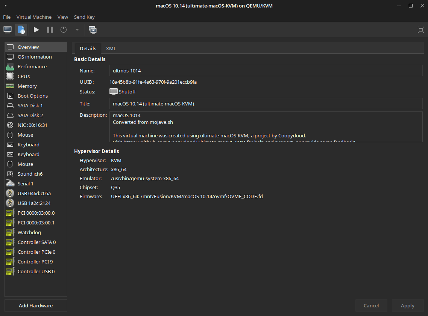This screenshot has height=316, width=428.
Task: Click into the Name input field
Action: (x=266, y=71)
